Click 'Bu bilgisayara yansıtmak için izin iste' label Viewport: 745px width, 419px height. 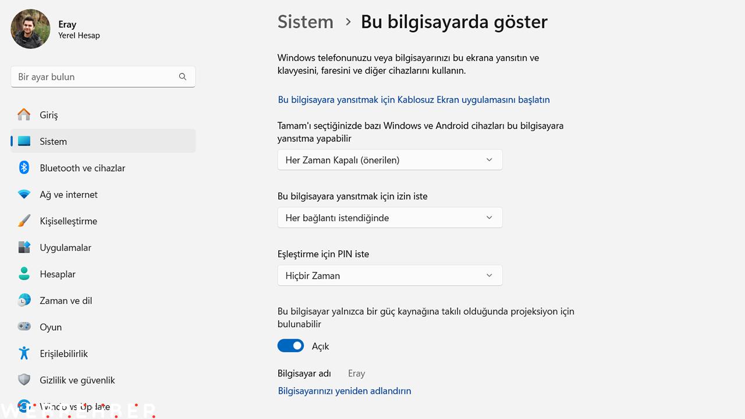(x=353, y=196)
